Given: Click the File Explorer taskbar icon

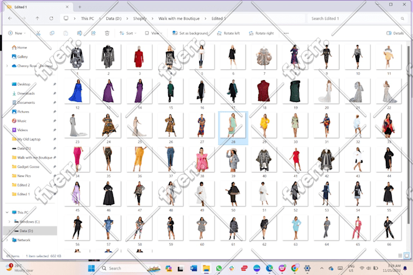Looking at the screenshot, I should (206, 268).
